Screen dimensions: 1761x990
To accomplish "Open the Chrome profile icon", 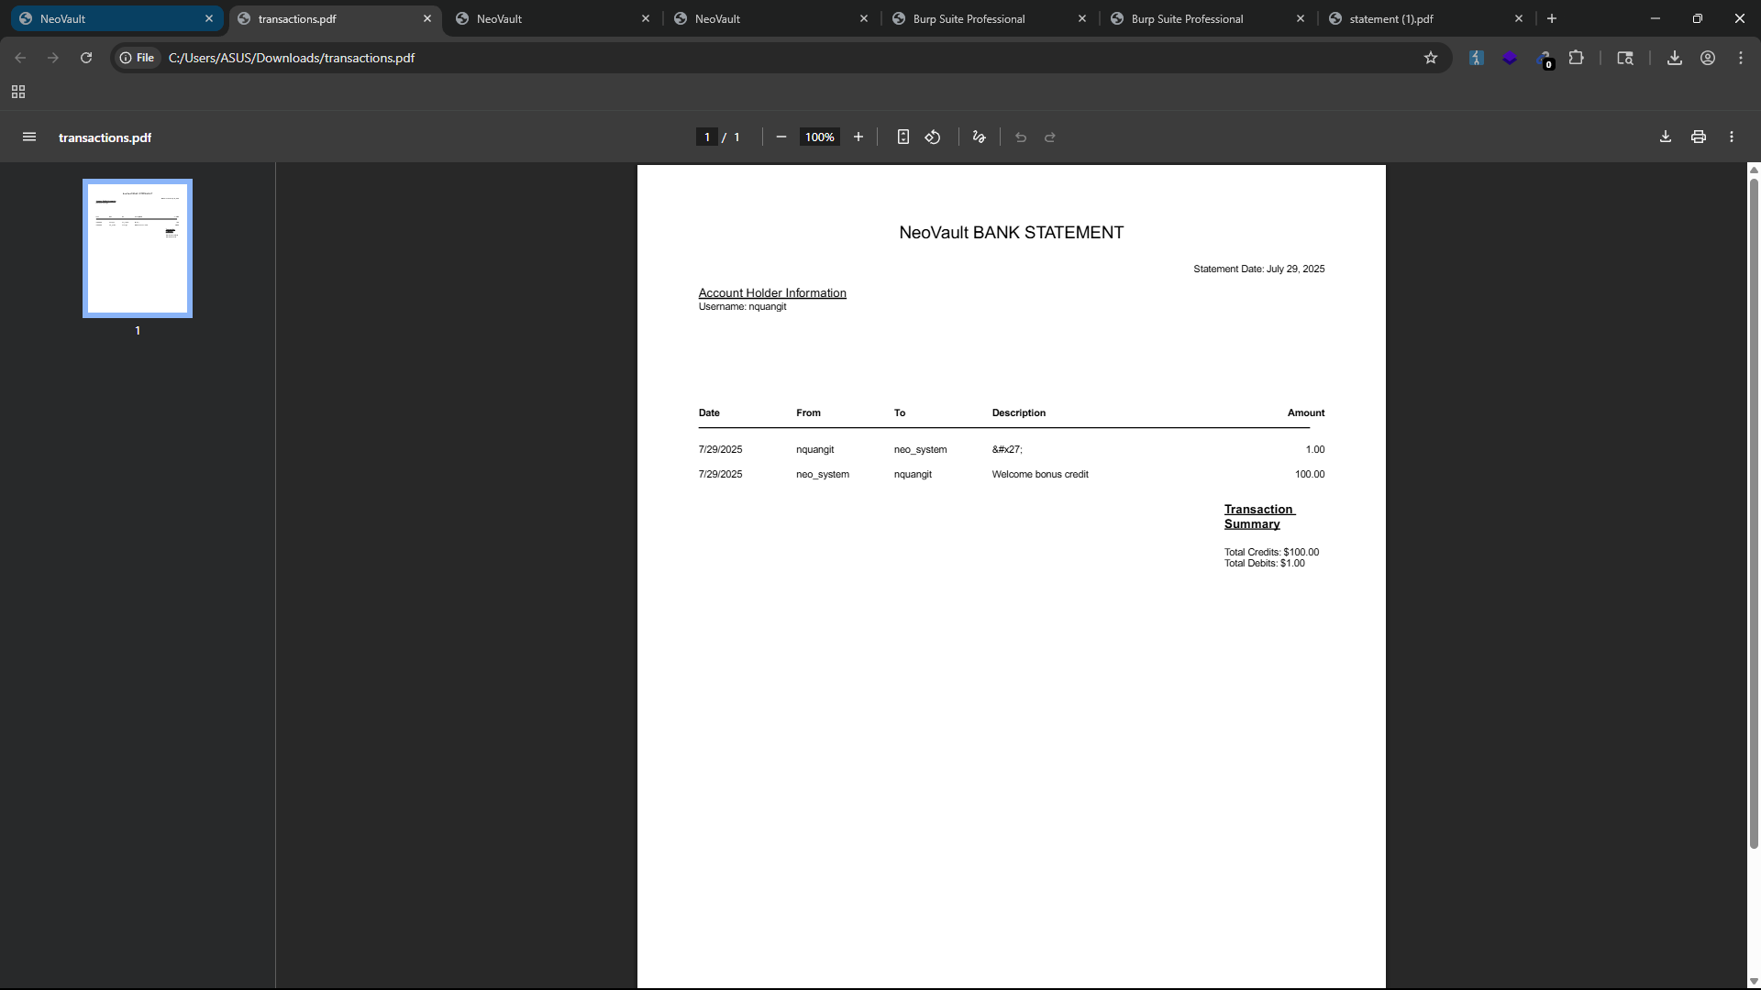I will [x=1708, y=58].
